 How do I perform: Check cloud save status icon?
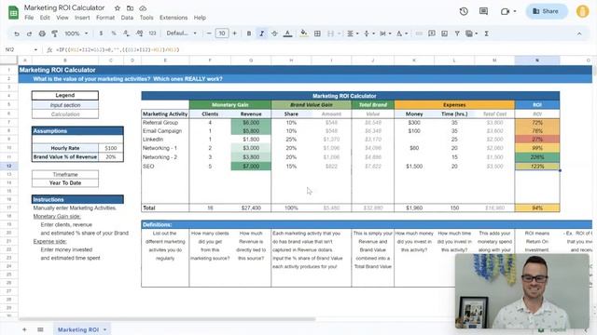point(143,8)
